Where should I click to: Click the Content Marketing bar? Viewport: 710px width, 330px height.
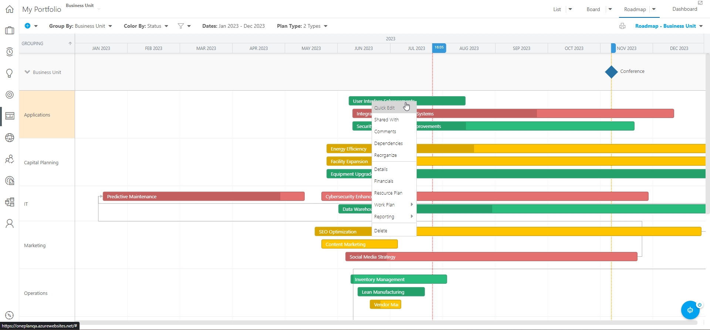pyautogui.click(x=359, y=244)
